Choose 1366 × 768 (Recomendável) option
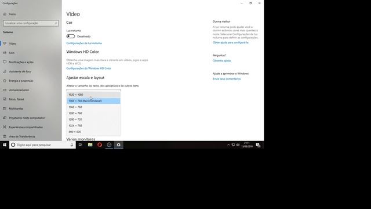The image size is (371, 209). coord(93,101)
